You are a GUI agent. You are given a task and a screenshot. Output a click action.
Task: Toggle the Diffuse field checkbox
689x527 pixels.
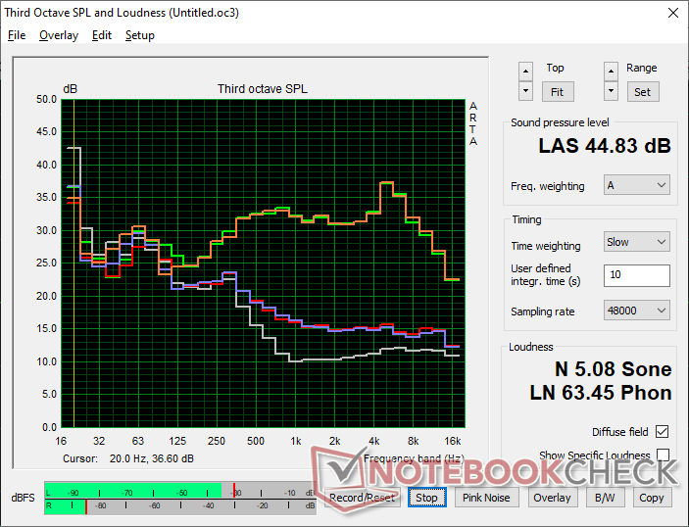coord(662,432)
